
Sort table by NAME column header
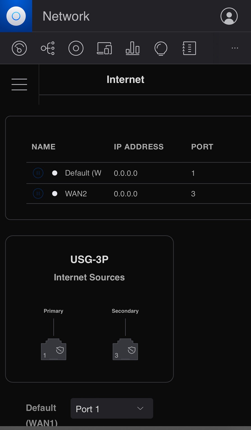click(x=43, y=147)
